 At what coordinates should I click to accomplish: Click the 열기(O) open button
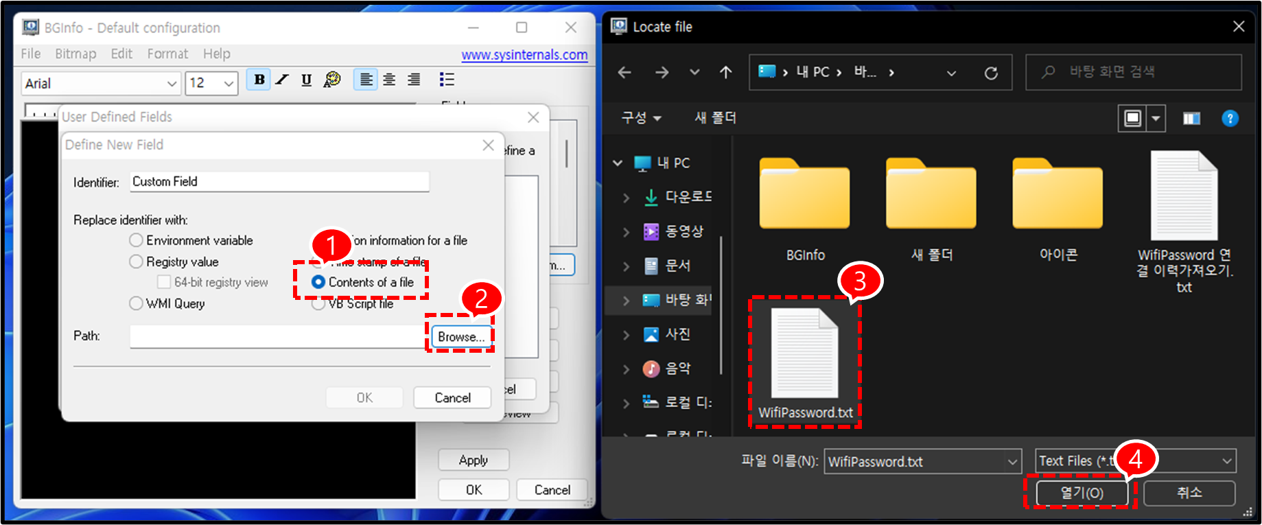(1082, 493)
